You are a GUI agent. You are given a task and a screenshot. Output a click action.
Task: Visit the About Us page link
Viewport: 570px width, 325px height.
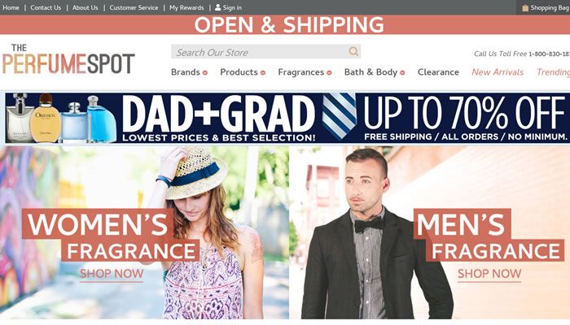(x=85, y=7)
